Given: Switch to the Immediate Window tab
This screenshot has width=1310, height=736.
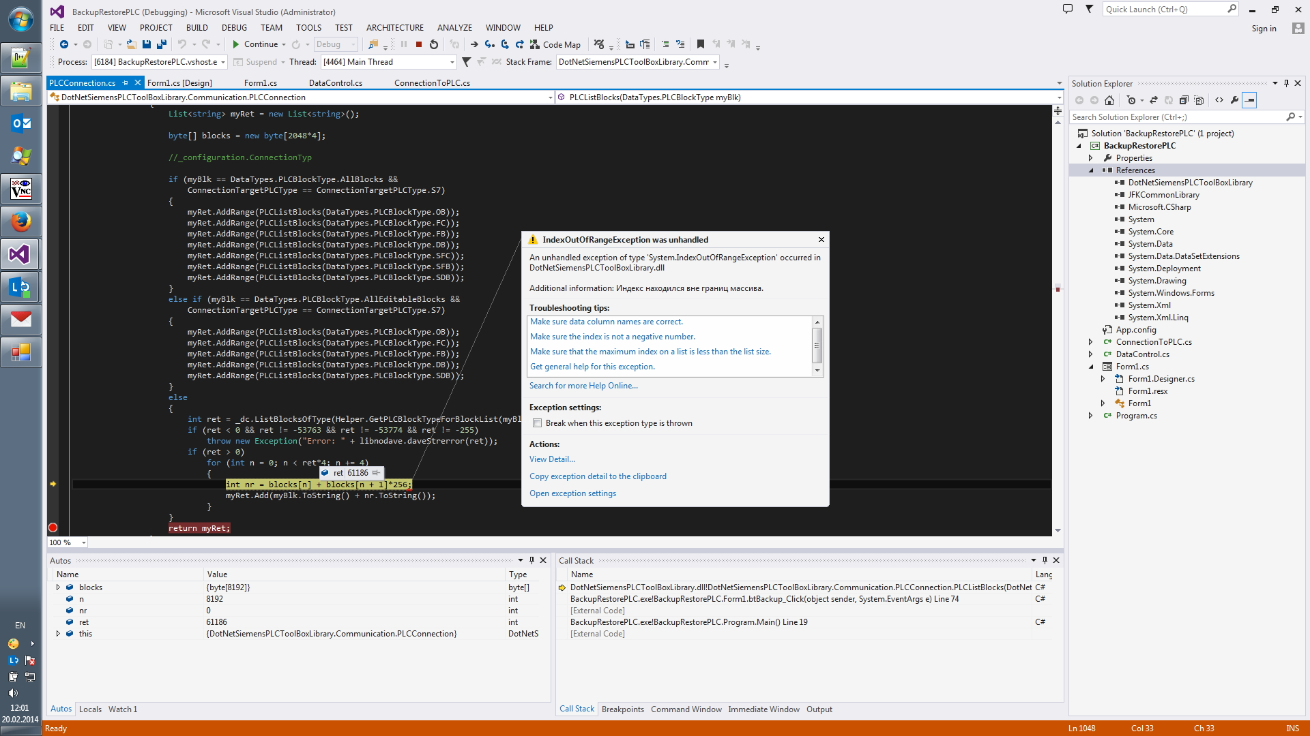Looking at the screenshot, I should [763, 709].
